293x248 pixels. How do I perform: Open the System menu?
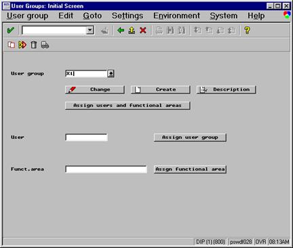point(224,16)
